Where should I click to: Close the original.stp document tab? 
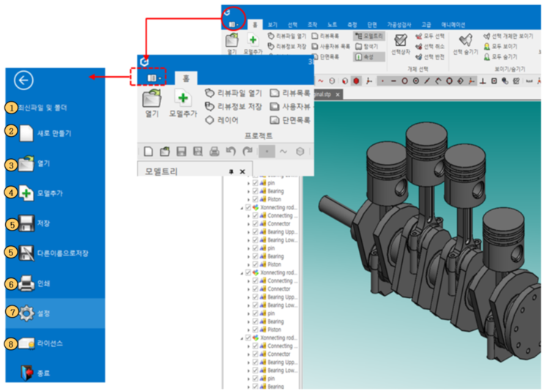tap(338, 94)
